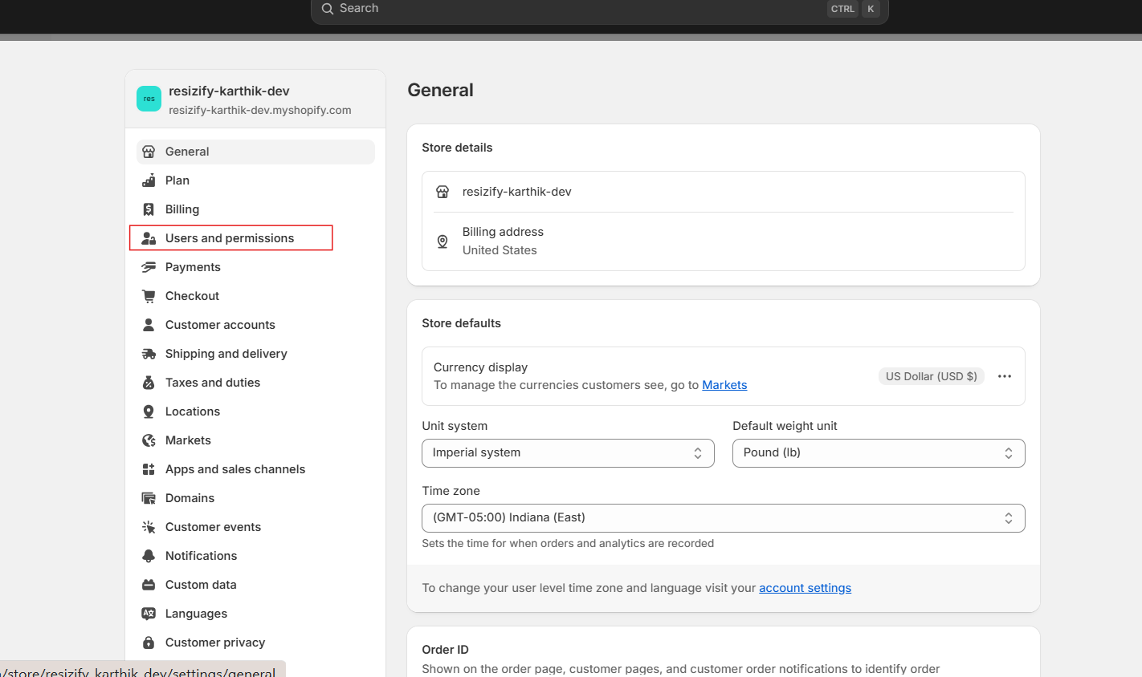
Task: Open the Time zone dropdown
Action: click(722, 517)
